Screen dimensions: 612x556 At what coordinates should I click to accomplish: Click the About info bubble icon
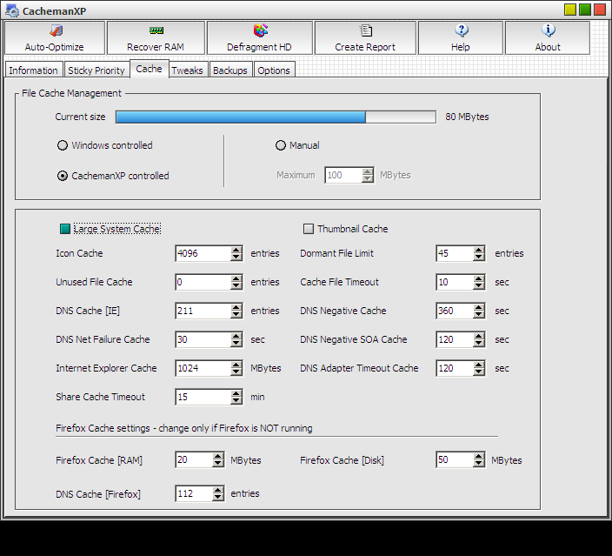pyautogui.click(x=549, y=30)
